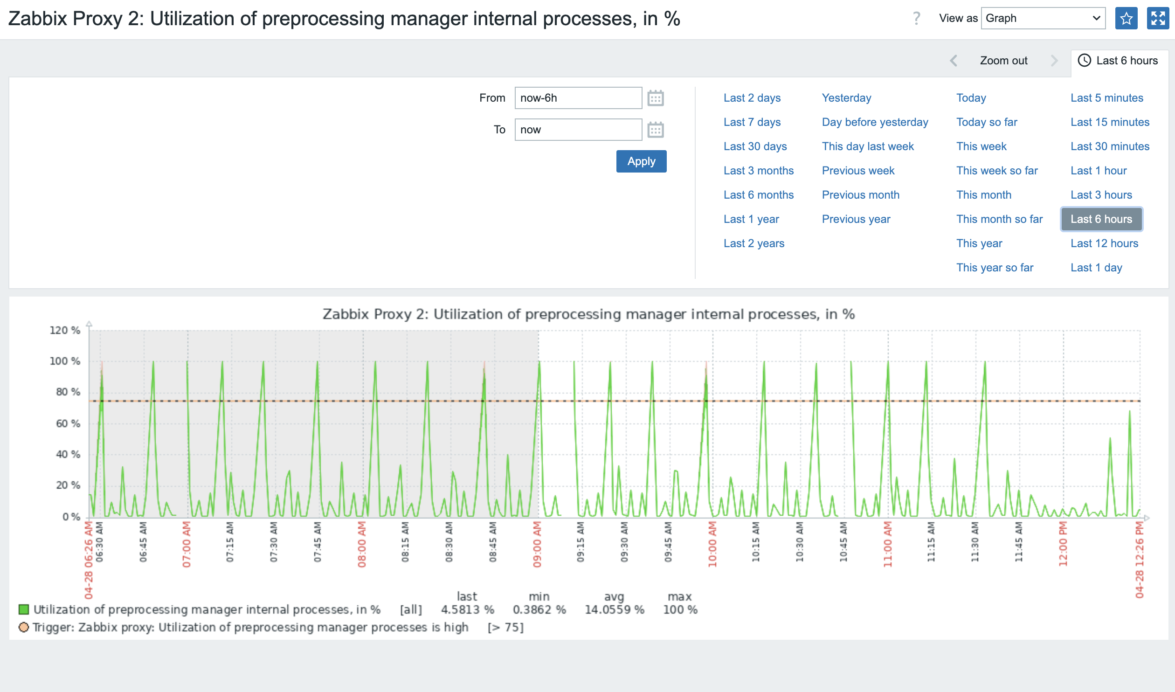Select Day before yesterday range

[x=875, y=122]
